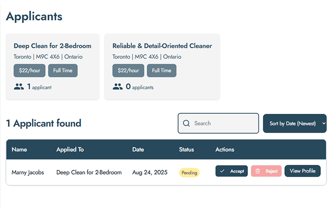This screenshot has height=209, width=331.
Task: Open the Sort by Date dropdown
Action: 294,123
